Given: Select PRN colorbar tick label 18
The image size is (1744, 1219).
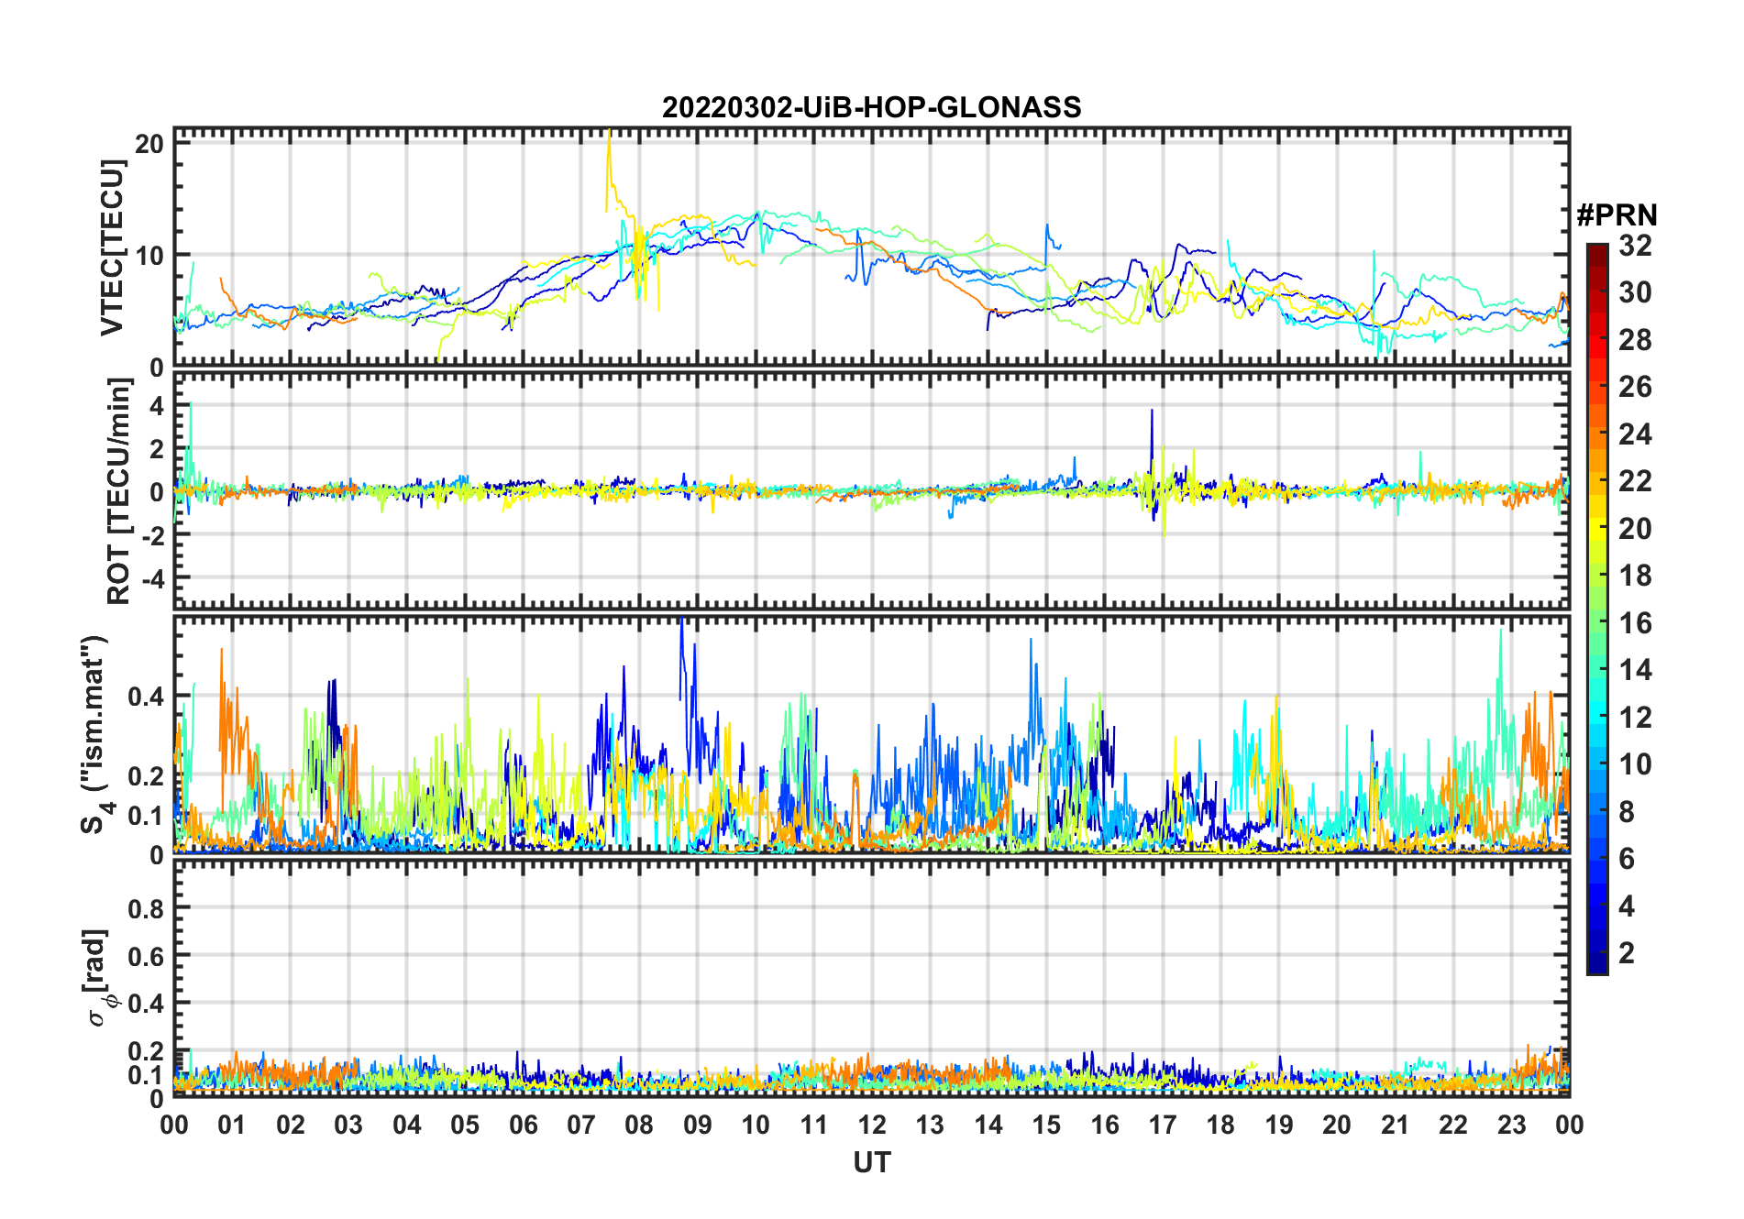Looking at the screenshot, I should point(1635,576).
